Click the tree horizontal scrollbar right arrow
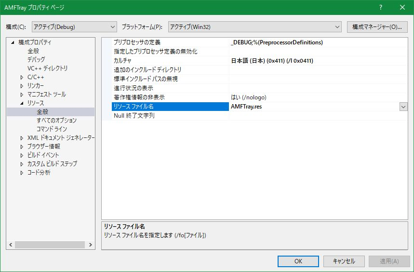Viewport: 414px width, 272px height. pyautogui.click(x=91, y=245)
